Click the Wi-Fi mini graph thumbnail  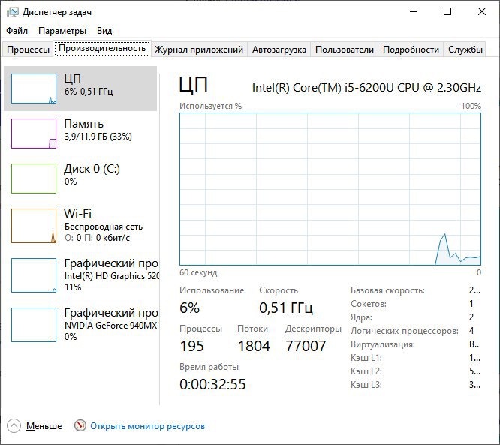(34, 226)
